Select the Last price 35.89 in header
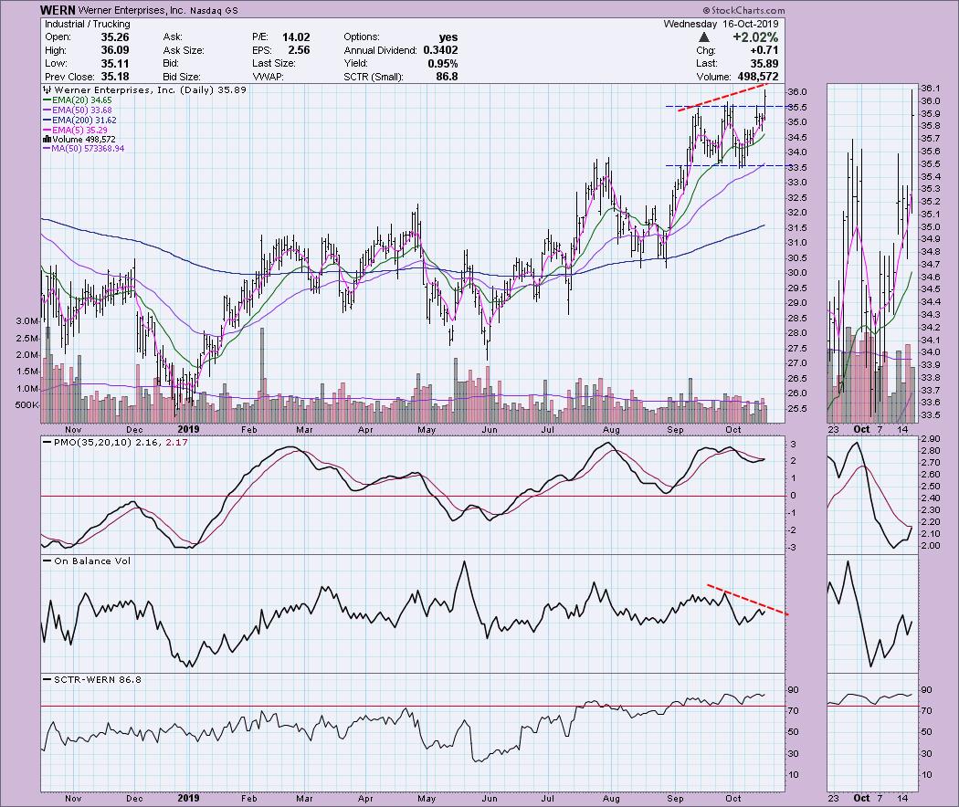 pyautogui.click(x=764, y=64)
